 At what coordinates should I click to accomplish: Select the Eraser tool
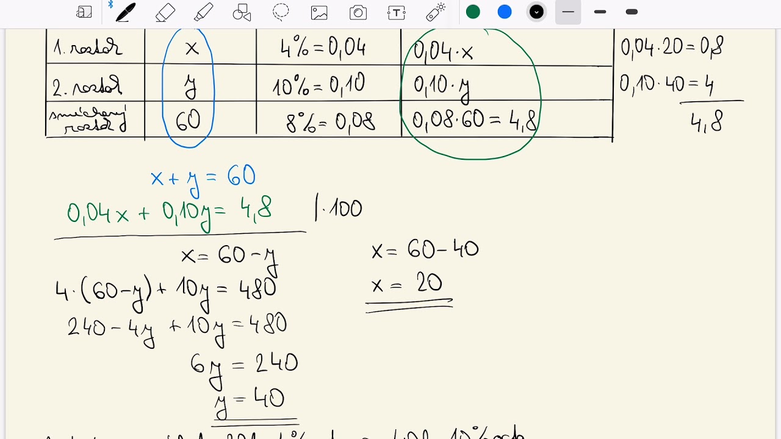click(x=165, y=12)
